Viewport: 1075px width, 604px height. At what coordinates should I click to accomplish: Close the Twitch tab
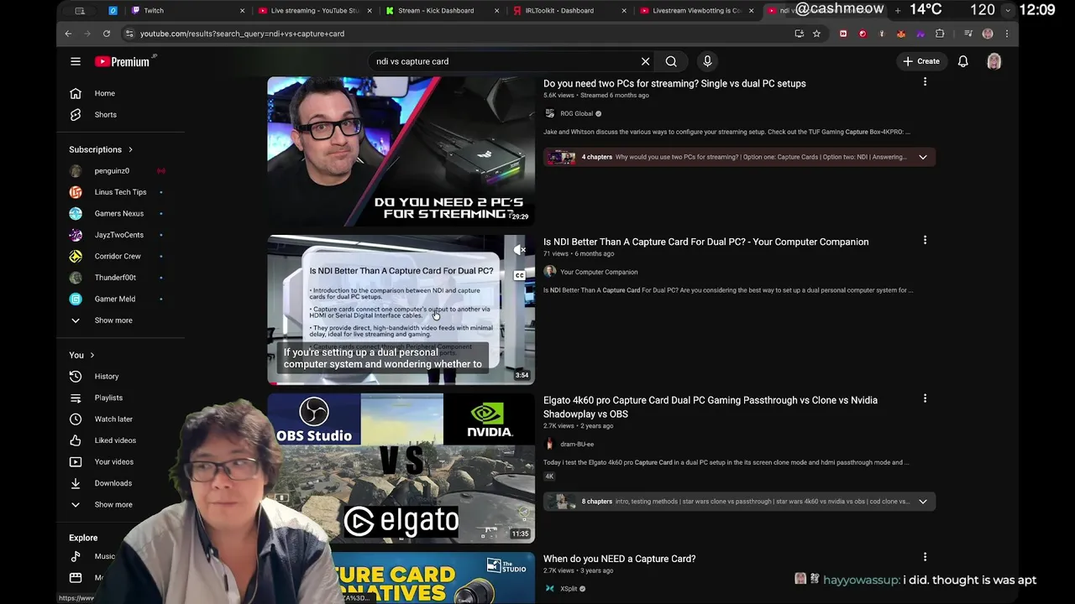243,11
